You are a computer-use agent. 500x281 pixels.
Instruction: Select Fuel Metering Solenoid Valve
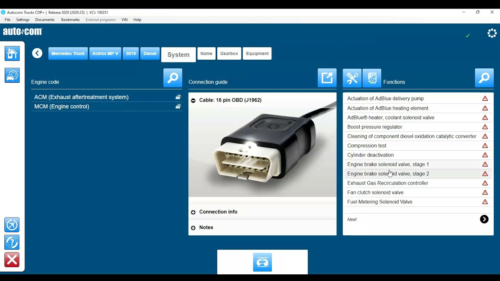click(x=418, y=202)
